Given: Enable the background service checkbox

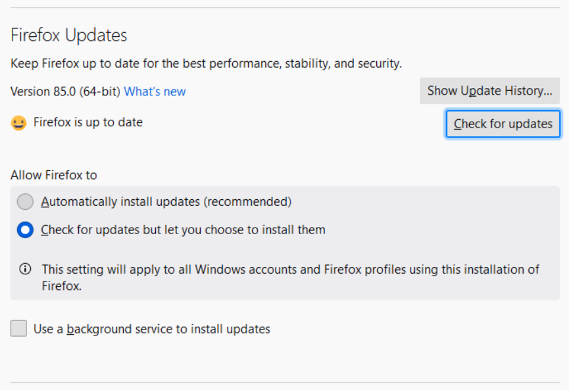Looking at the screenshot, I should [18, 329].
